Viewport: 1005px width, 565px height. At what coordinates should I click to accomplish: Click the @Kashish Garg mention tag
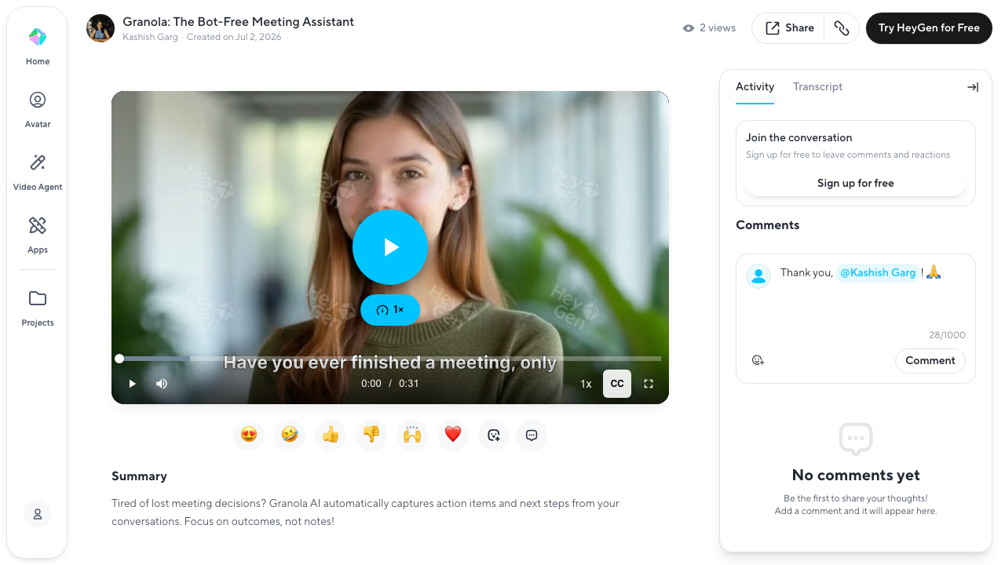tap(878, 273)
